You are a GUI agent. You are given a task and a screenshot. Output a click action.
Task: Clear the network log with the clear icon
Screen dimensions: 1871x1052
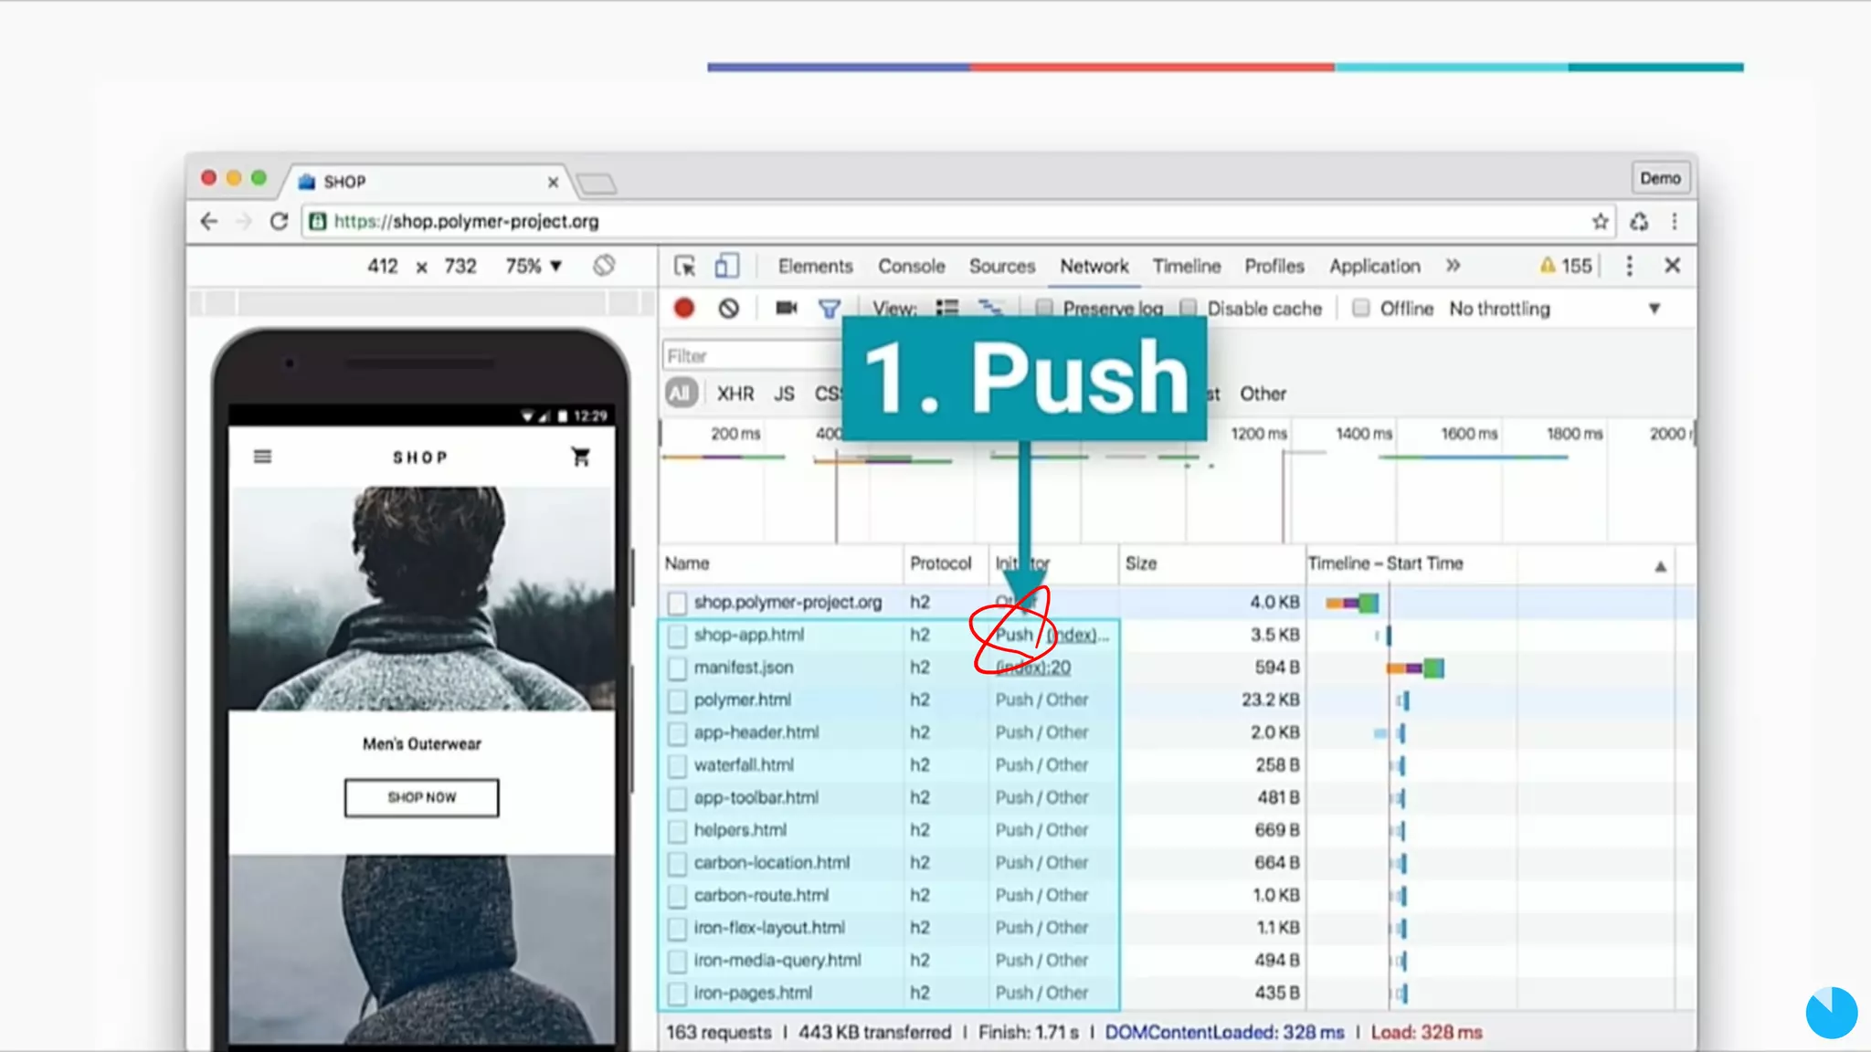[x=728, y=309]
